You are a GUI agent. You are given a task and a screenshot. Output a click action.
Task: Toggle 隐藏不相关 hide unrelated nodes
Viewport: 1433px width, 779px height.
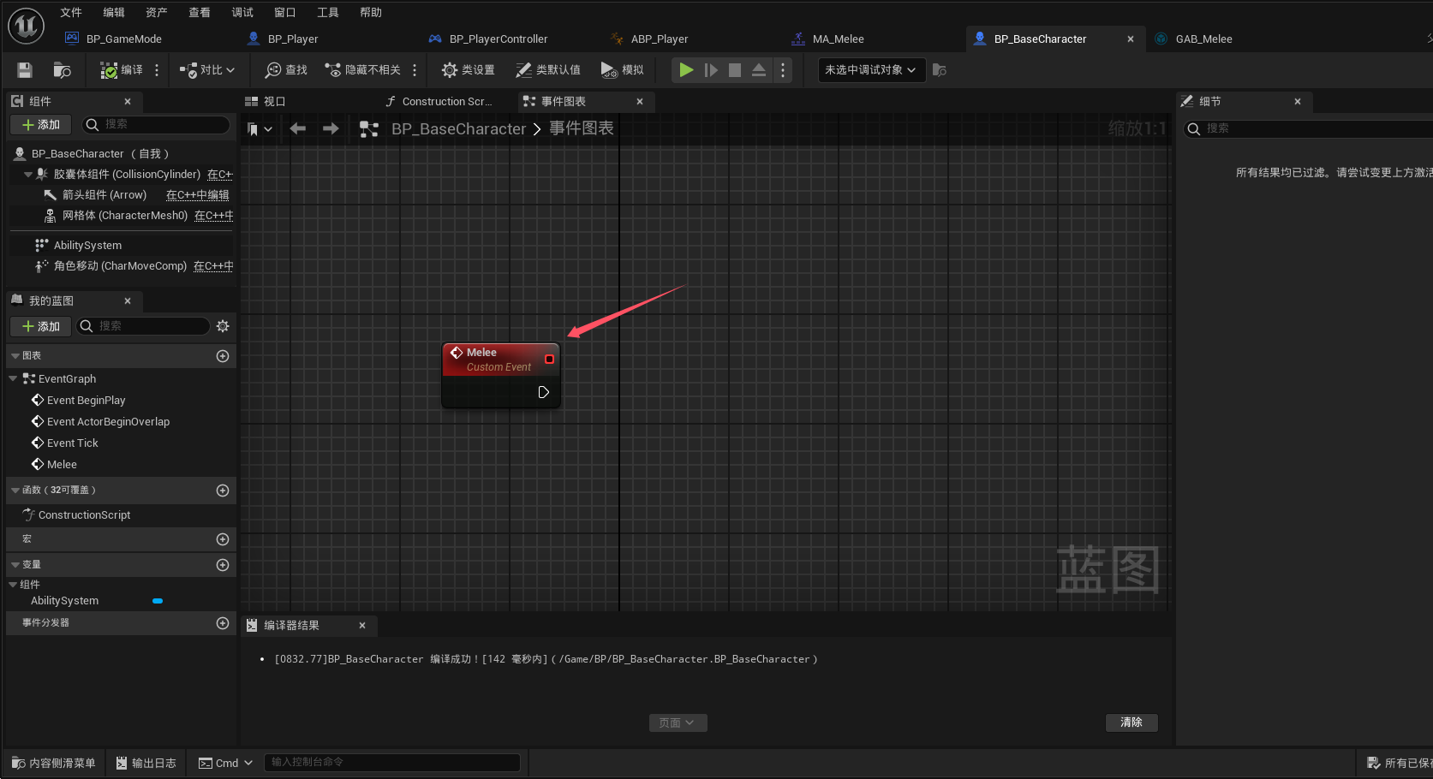(362, 70)
